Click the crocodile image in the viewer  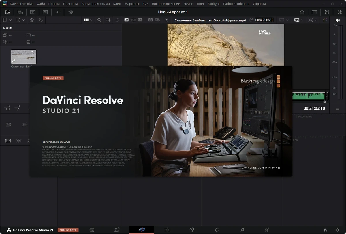(226, 45)
